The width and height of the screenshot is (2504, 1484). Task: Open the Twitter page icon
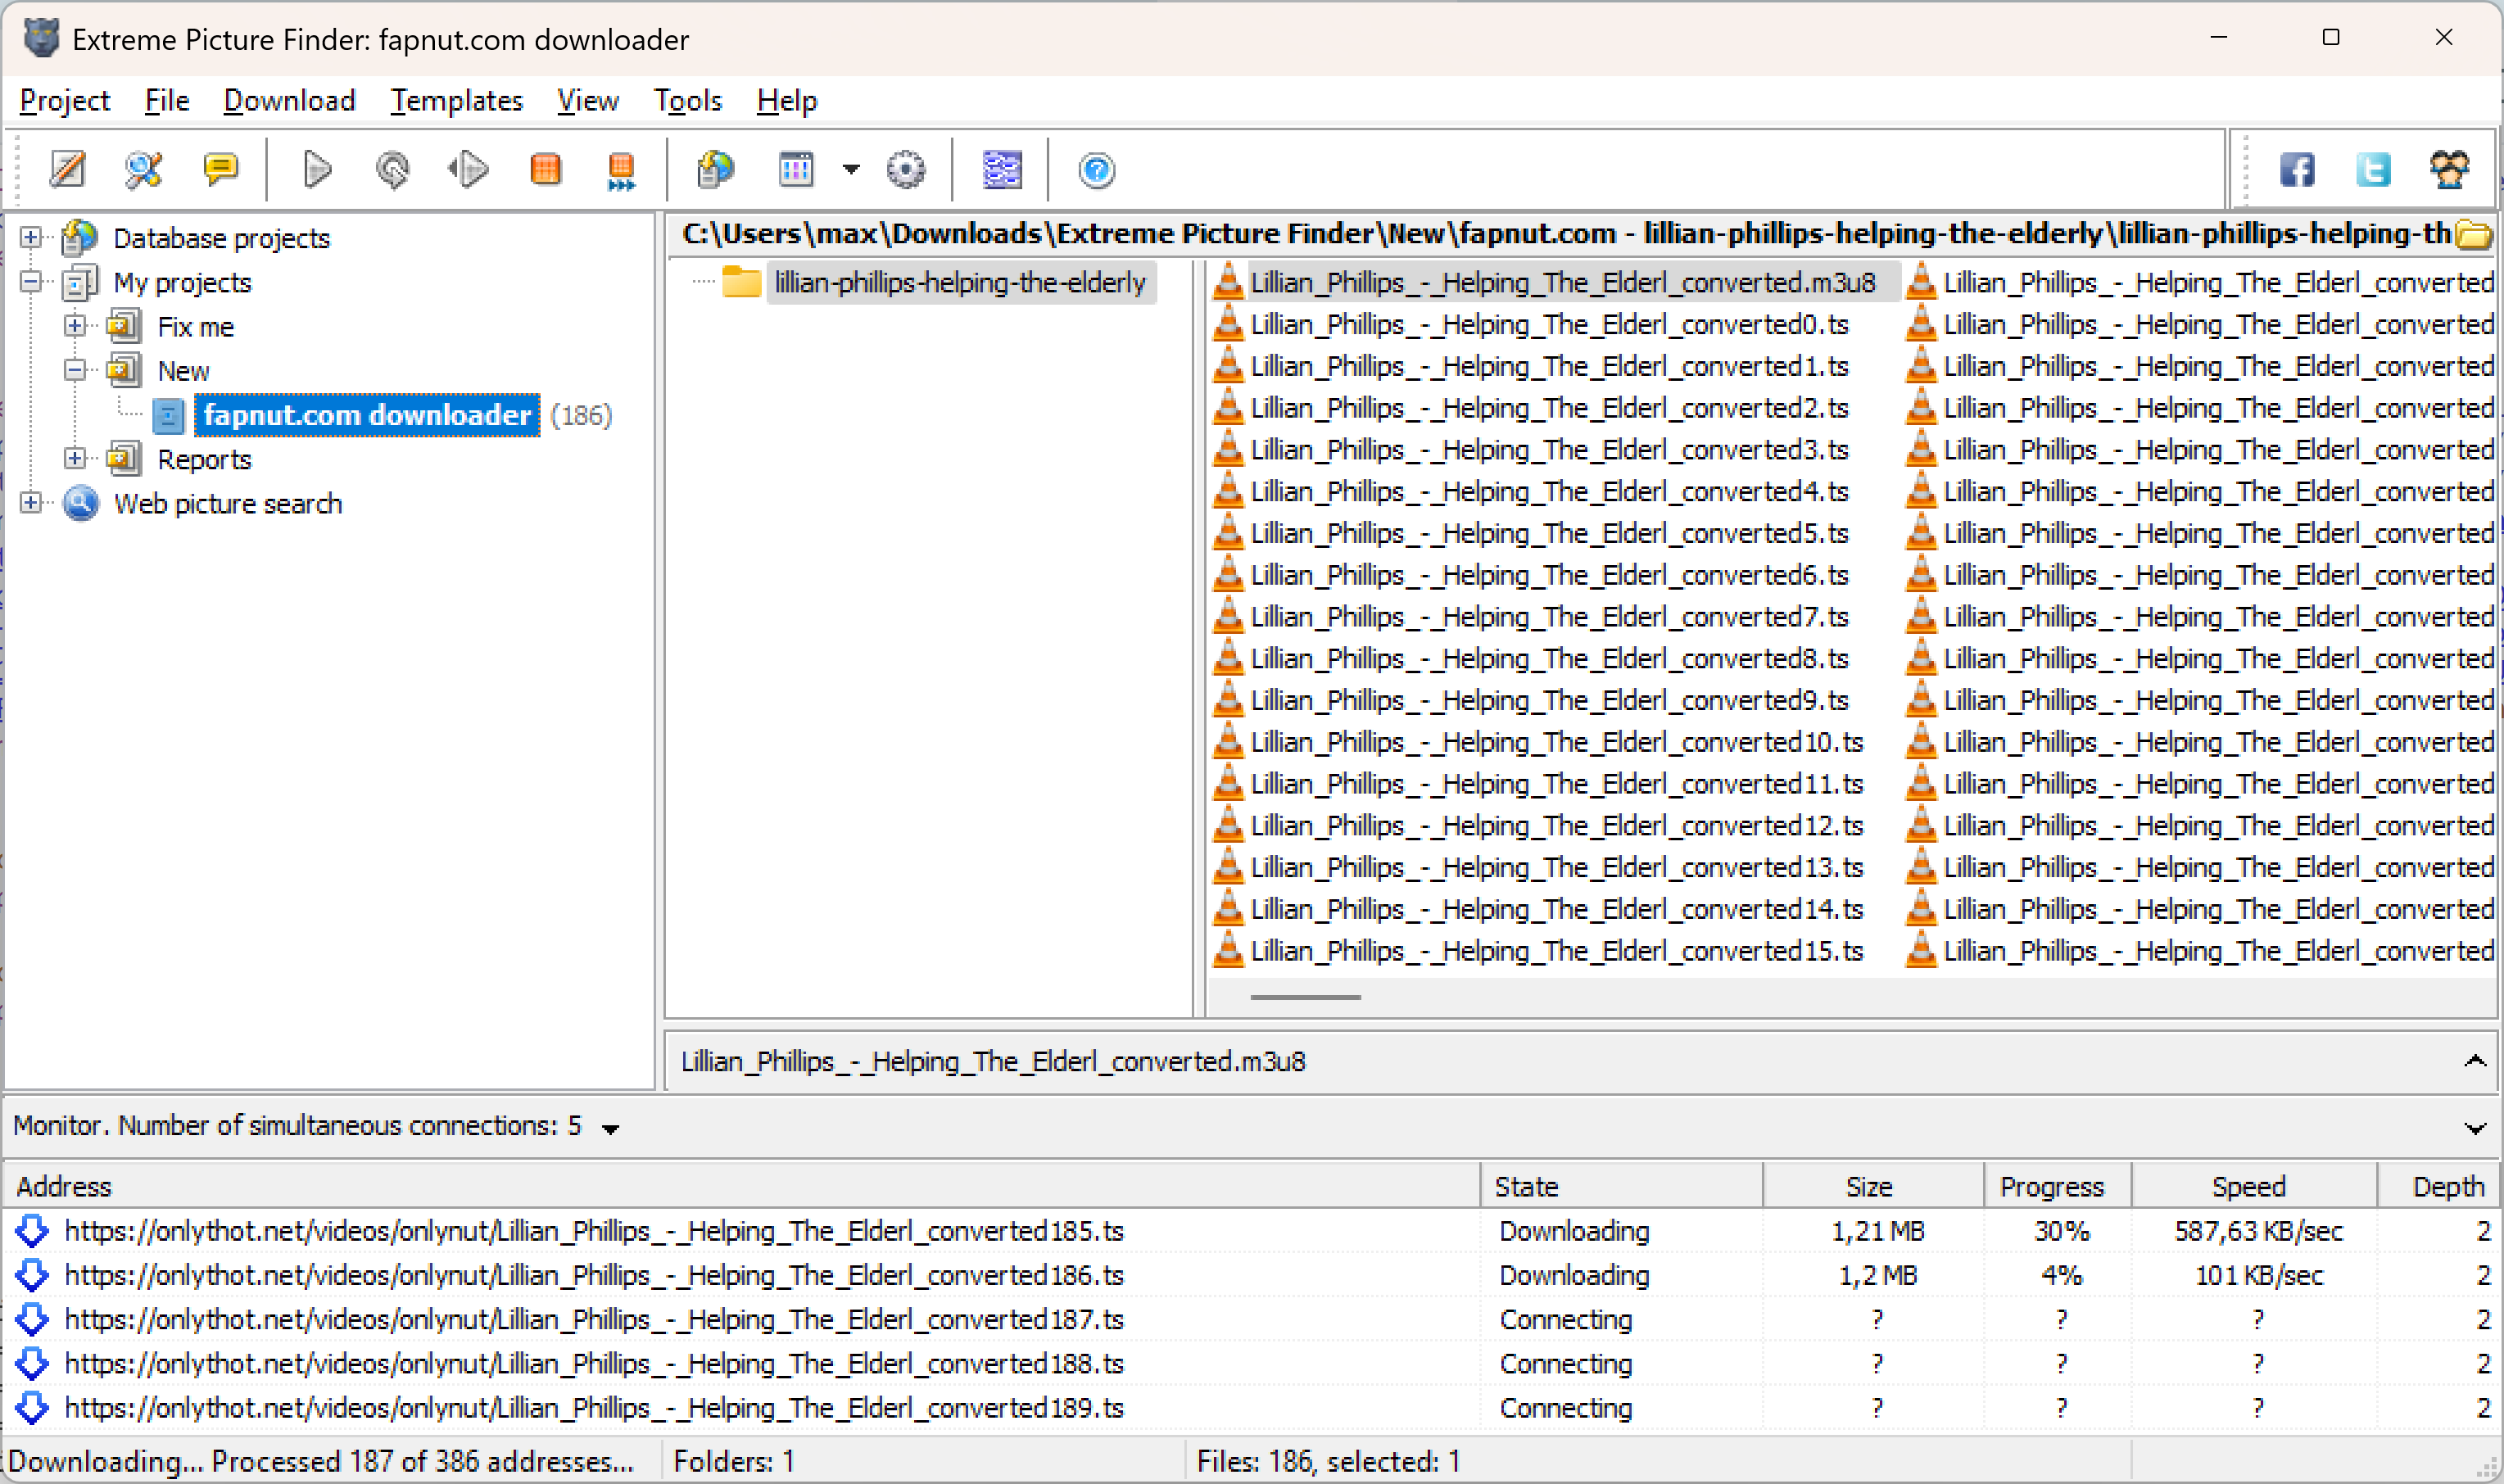2373,170
